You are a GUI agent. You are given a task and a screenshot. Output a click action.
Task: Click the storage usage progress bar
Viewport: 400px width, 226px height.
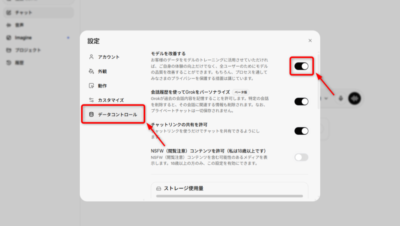click(229, 196)
